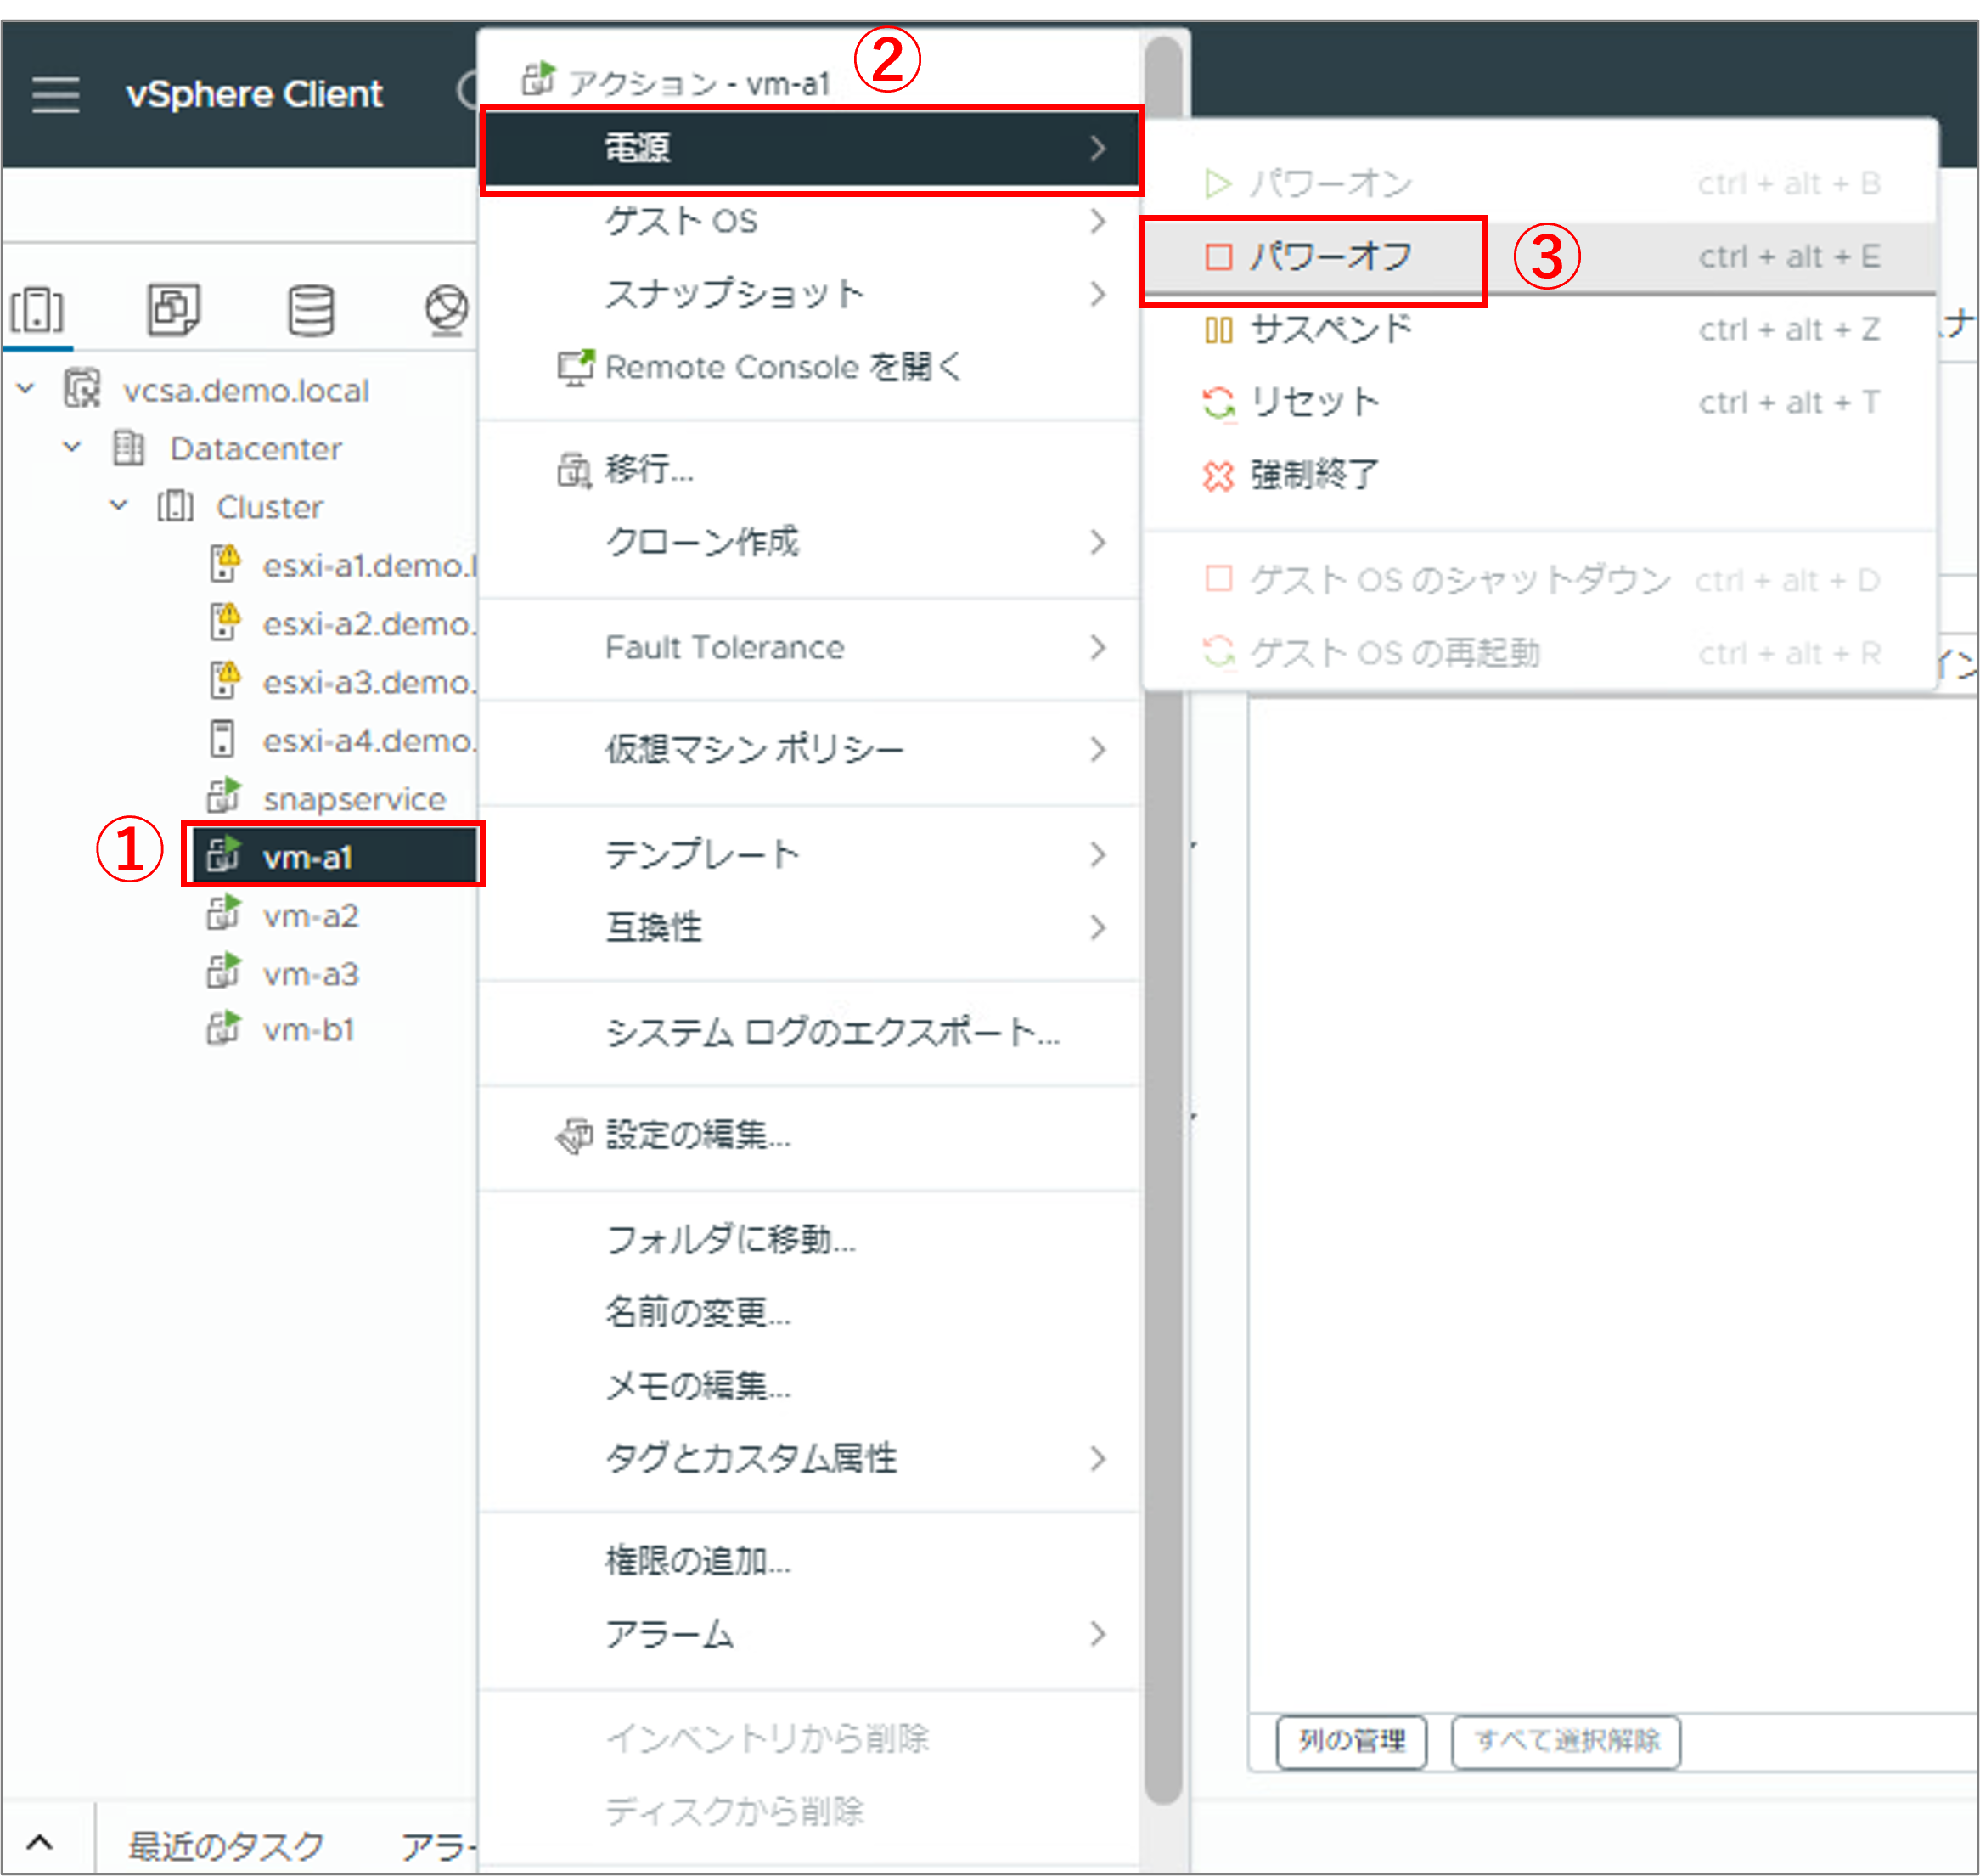Open the hamburger navigation menu
1980x1876 pixels.
tap(56, 94)
